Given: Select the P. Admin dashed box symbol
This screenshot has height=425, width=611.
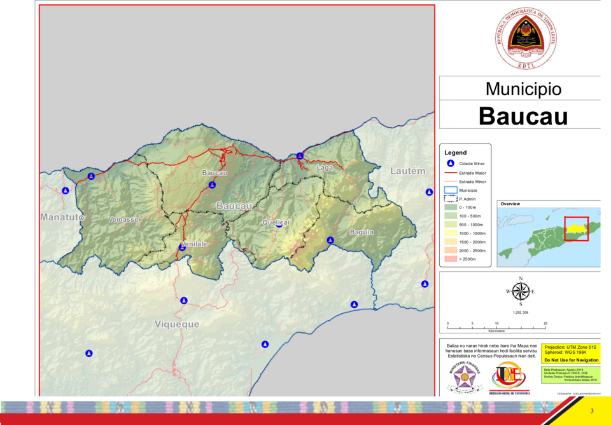Looking at the screenshot, I should pos(451,199).
